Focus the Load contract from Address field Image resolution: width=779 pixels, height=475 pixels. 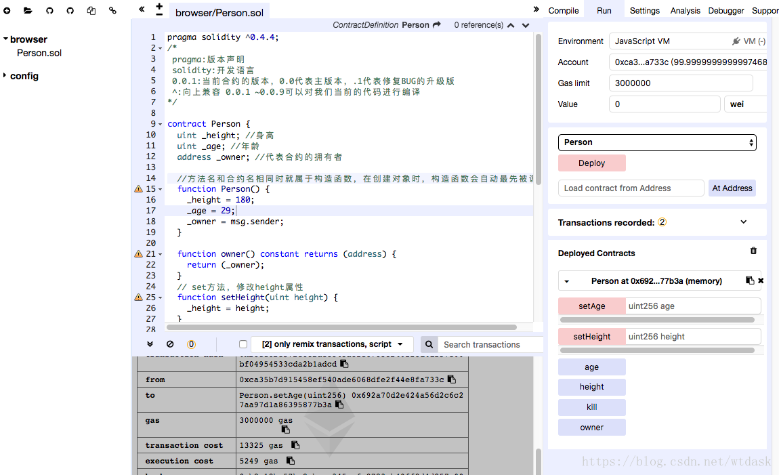coord(631,188)
